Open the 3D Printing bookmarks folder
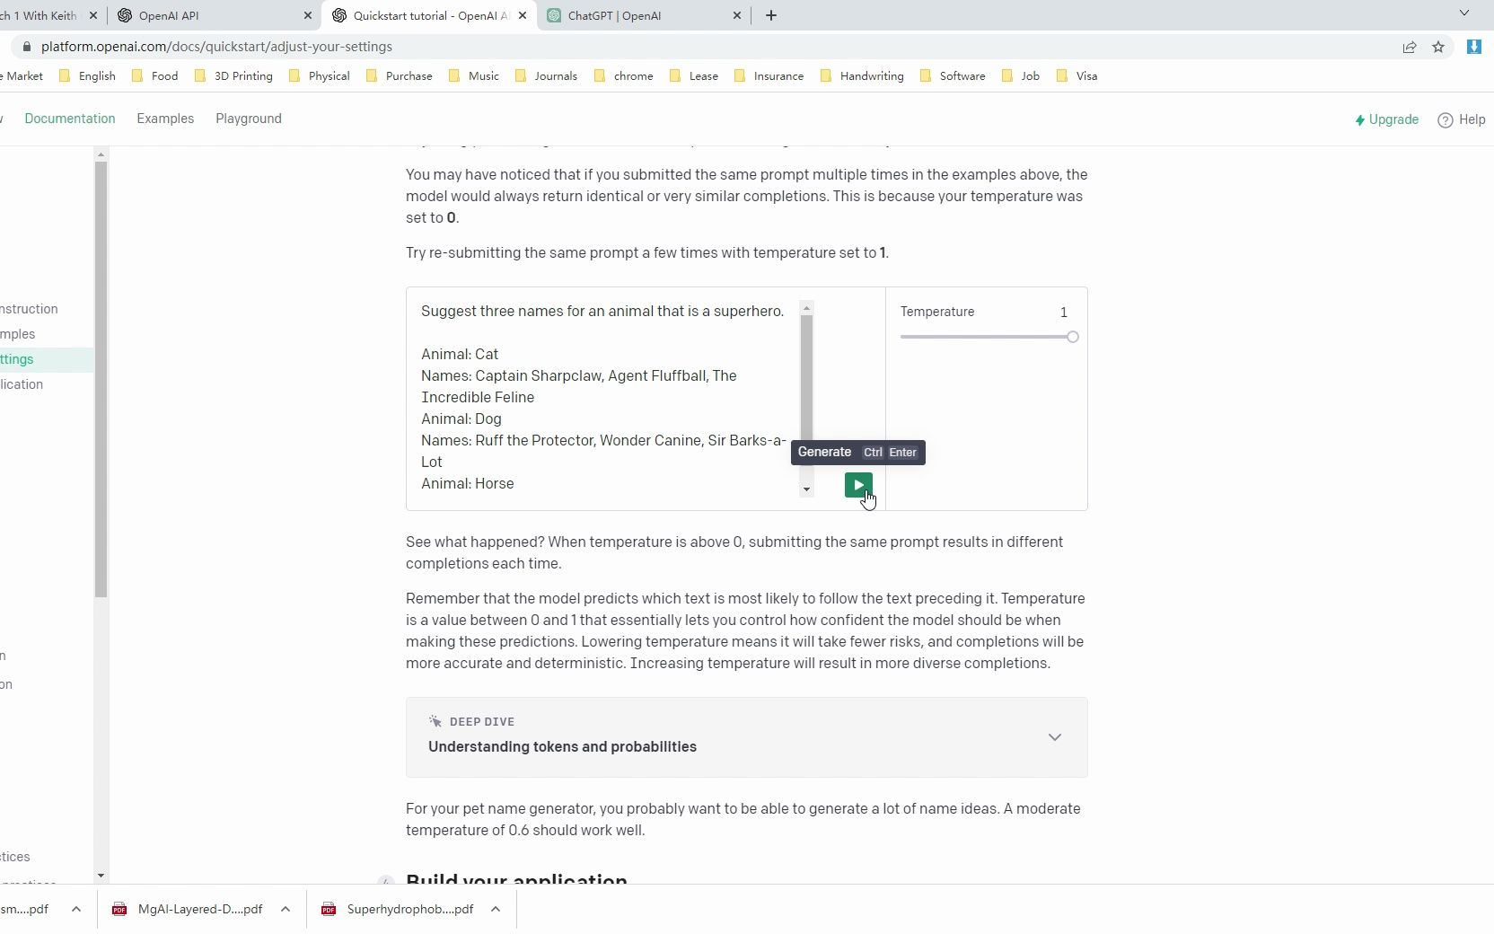Screen dimensions: 1494x934 [x=233, y=76]
